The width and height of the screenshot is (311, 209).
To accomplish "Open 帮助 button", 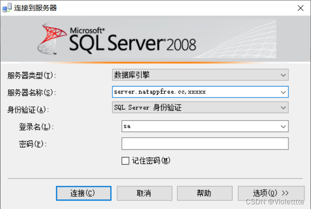I will coord(205,193).
